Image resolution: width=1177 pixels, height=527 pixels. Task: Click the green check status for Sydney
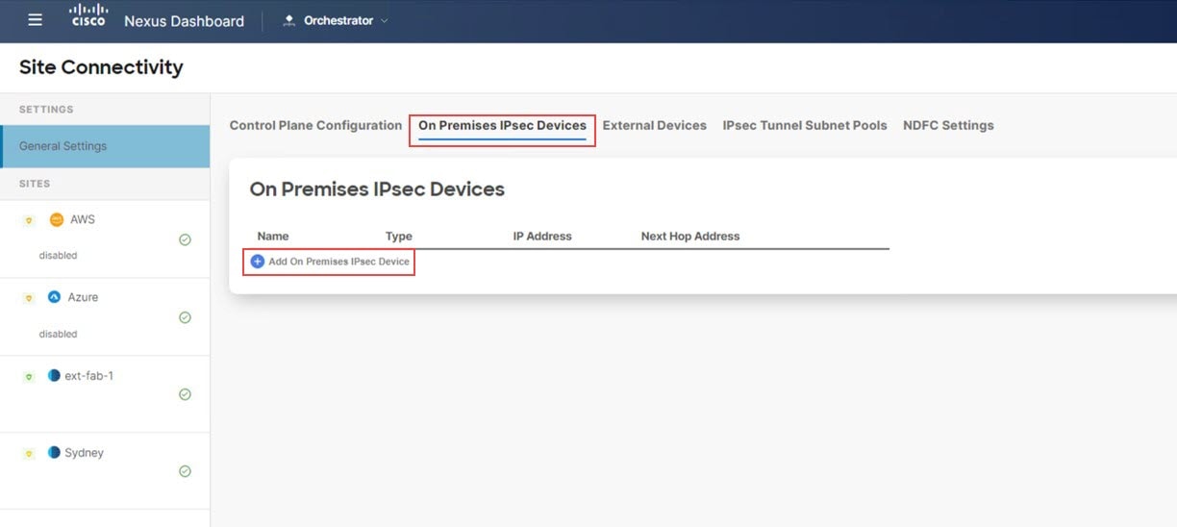click(185, 471)
